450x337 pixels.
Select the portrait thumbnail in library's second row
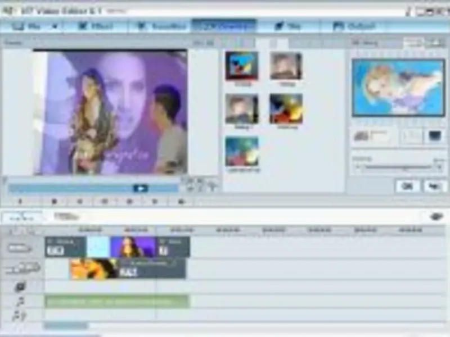point(242,109)
